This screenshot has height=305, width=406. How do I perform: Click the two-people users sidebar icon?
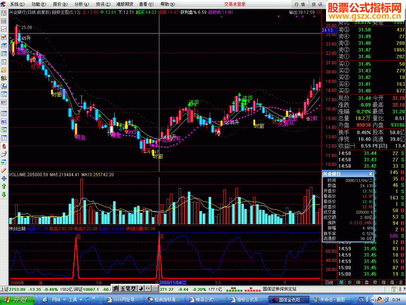click(x=4, y=78)
